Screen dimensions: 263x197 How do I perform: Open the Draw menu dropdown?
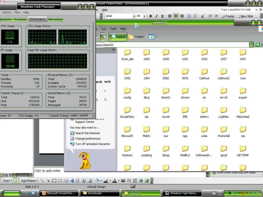pyautogui.click(x=7, y=181)
